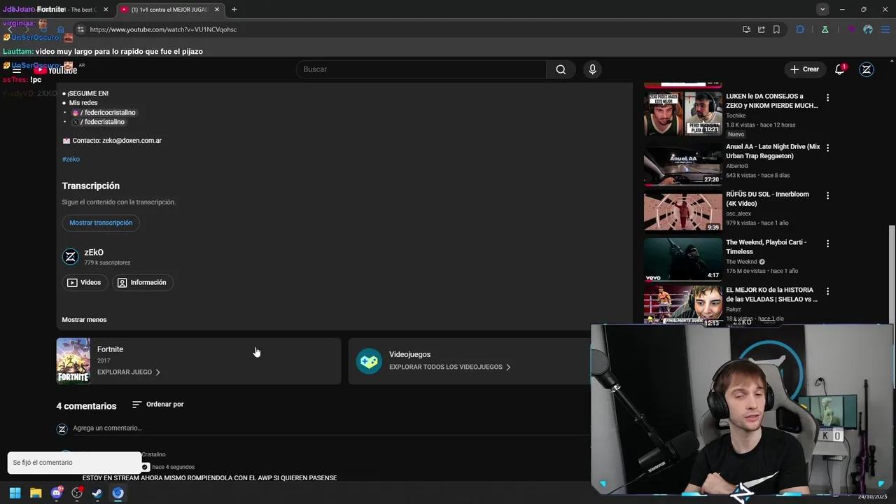Open the zEkO account avatar menu

click(x=867, y=69)
